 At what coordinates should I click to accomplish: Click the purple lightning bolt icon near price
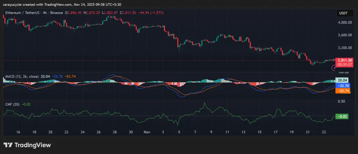coord(334,67)
